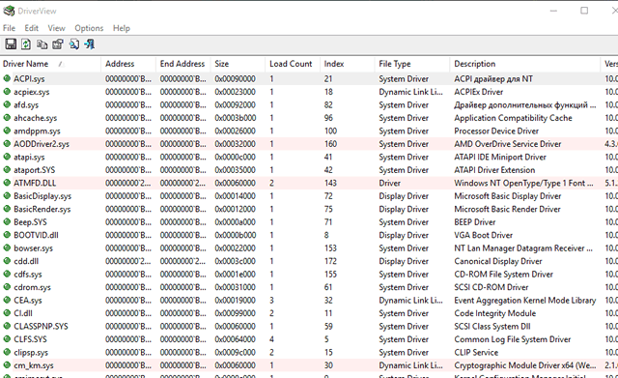Image resolution: width=618 pixels, height=378 pixels.
Task: Click the green icon beside atapi.sys
Action: coord(7,157)
